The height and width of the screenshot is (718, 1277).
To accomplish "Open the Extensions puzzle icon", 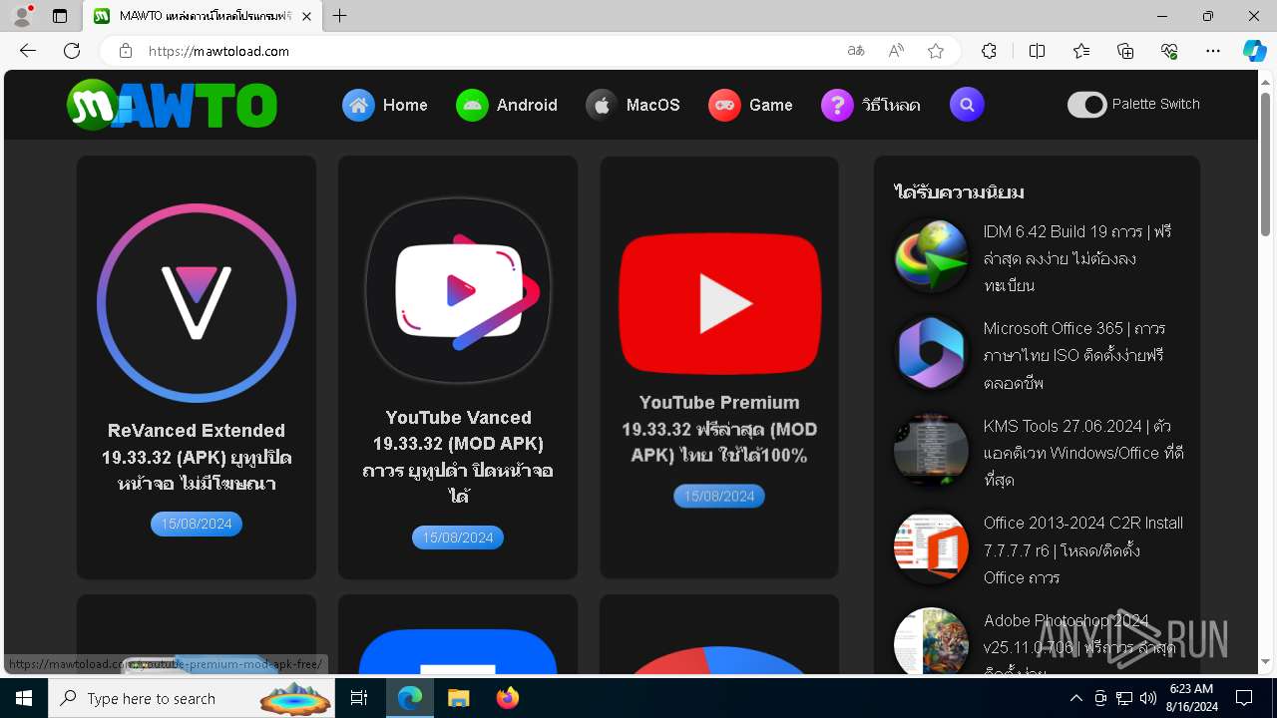I will pos(989,51).
